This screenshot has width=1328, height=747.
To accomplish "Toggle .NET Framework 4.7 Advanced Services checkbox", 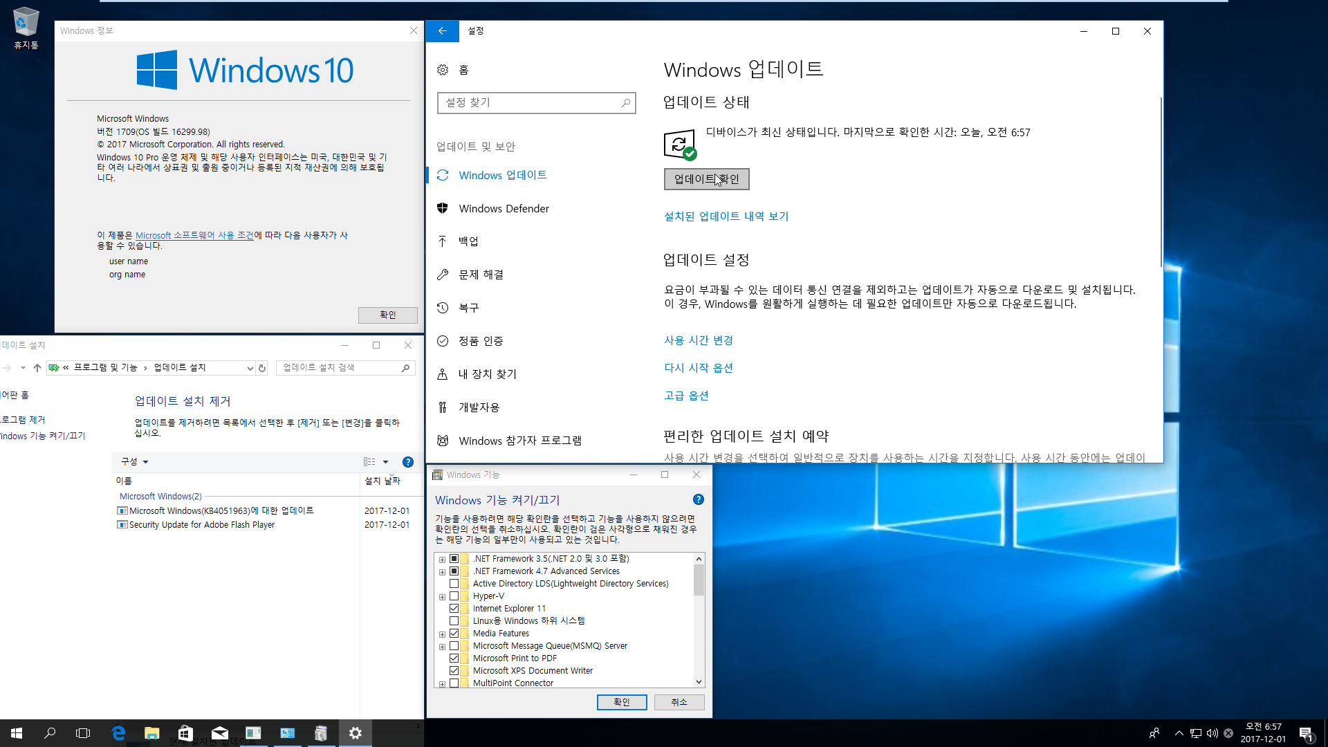I will click(x=454, y=571).
